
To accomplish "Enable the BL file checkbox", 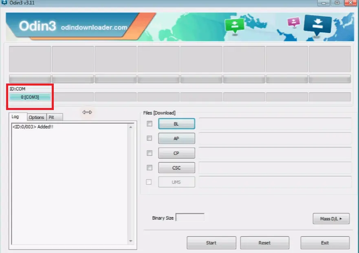I will click(x=150, y=124).
